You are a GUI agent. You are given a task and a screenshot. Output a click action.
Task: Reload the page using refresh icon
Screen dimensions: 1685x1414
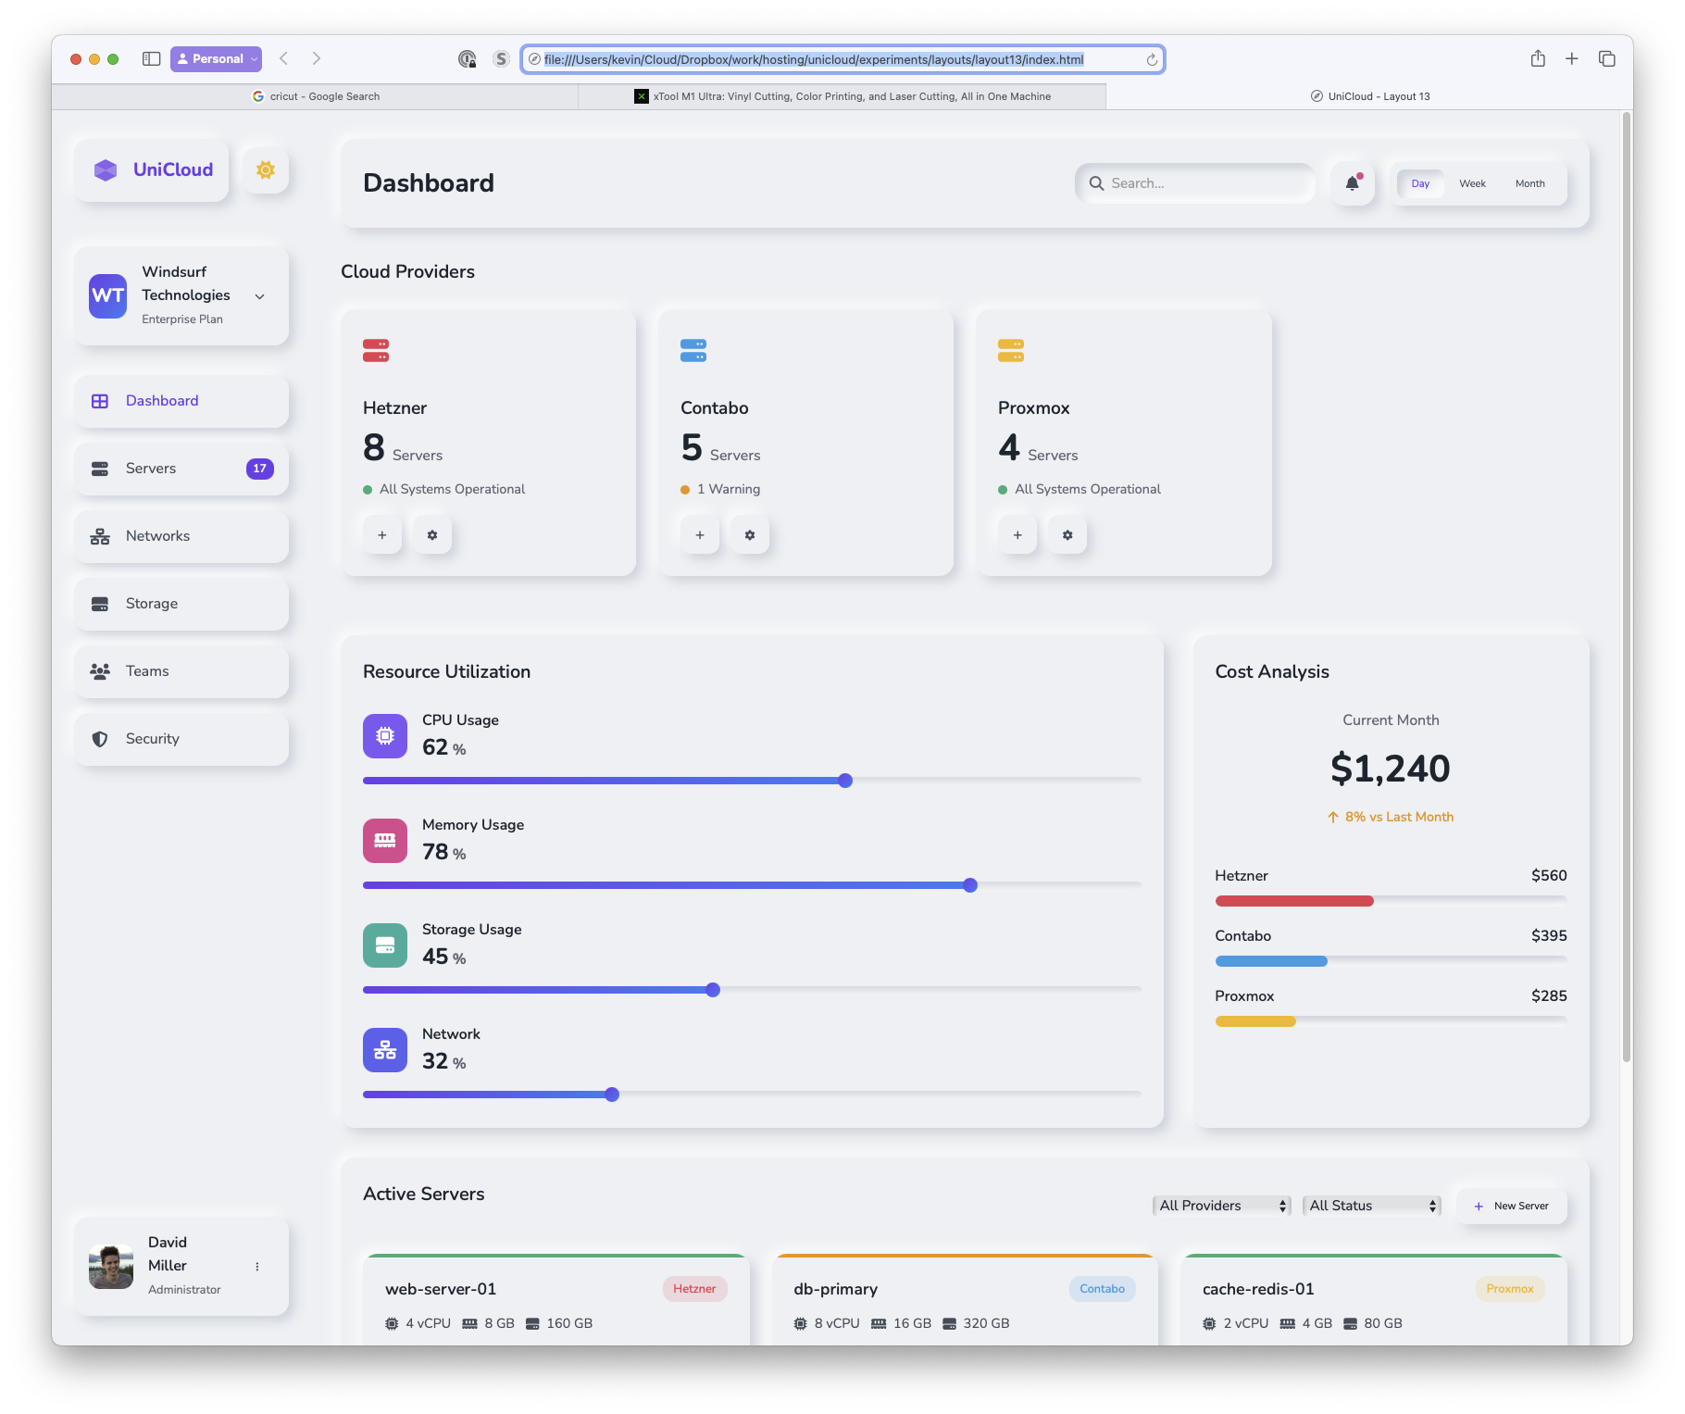(1152, 59)
